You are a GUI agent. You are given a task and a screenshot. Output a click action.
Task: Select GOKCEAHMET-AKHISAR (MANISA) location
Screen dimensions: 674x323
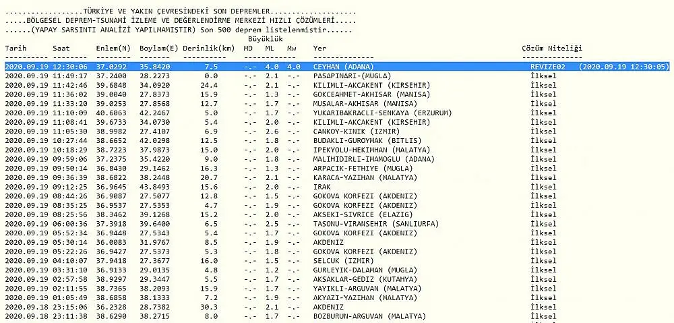[371, 94]
